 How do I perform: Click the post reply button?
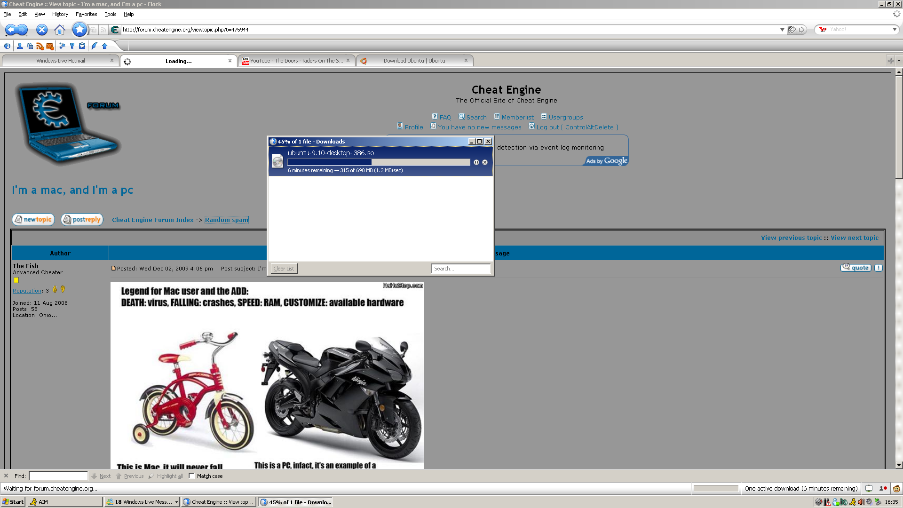82,220
